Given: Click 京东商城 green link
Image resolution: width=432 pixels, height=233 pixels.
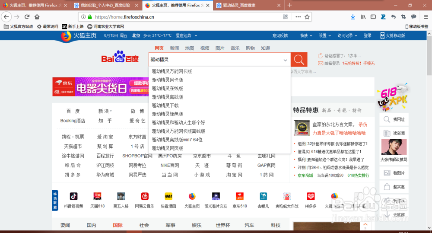Looking at the screenshot, I should (x=305, y=176).
